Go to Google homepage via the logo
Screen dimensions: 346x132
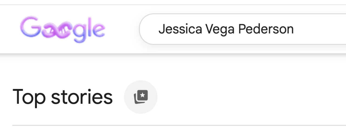pos(62,29)
